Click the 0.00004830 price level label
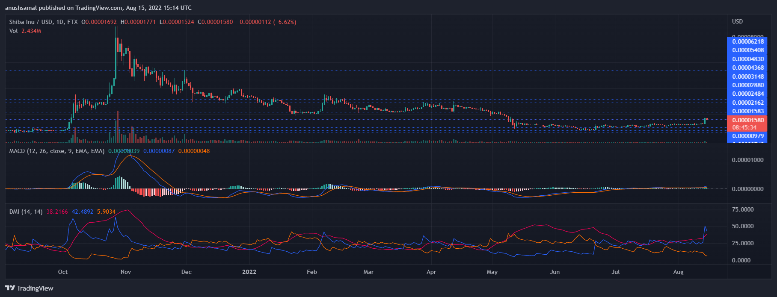The height and width of the screenshot is (297, 777). [748, 59]
